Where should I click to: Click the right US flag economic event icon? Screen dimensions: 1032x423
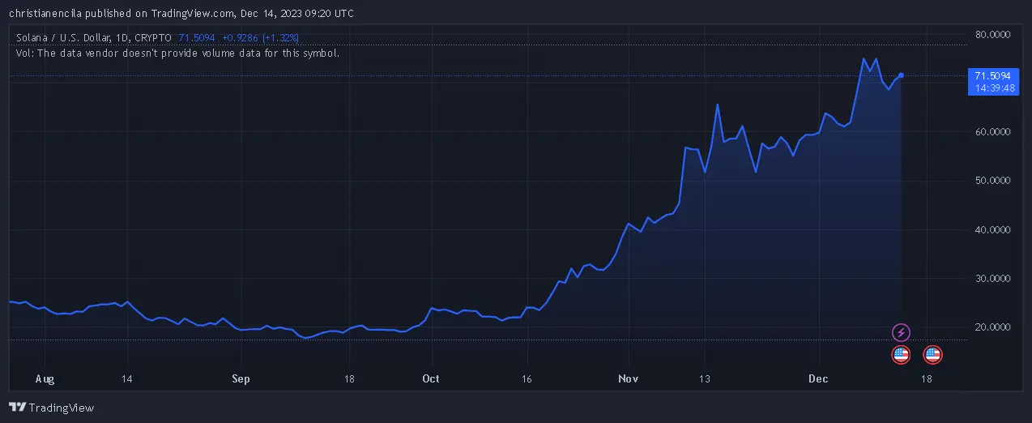[x=932, y=354]
